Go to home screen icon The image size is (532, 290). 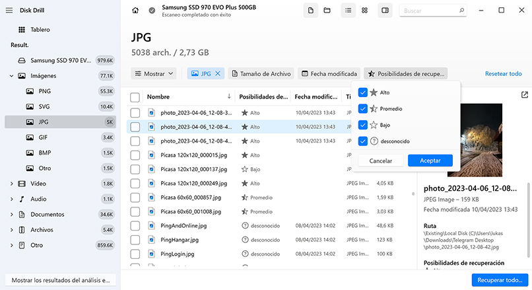point(135,11)
